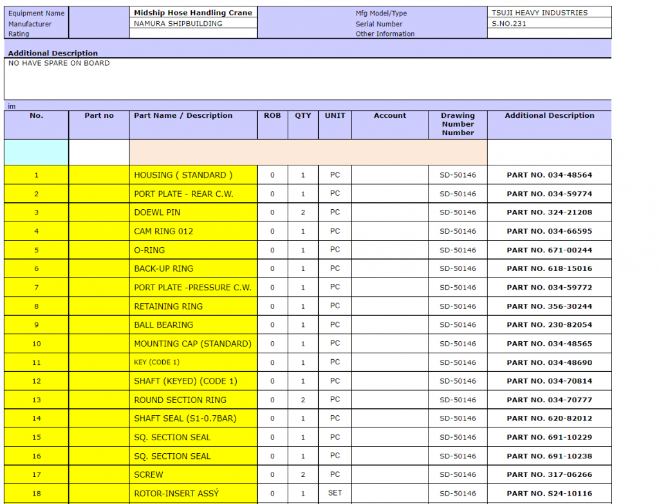Click the 'NO HAVE SPARE ON BOARD' text area
Image resolution: width=659 pixels, height=504 pixels.
click(308, 79)
